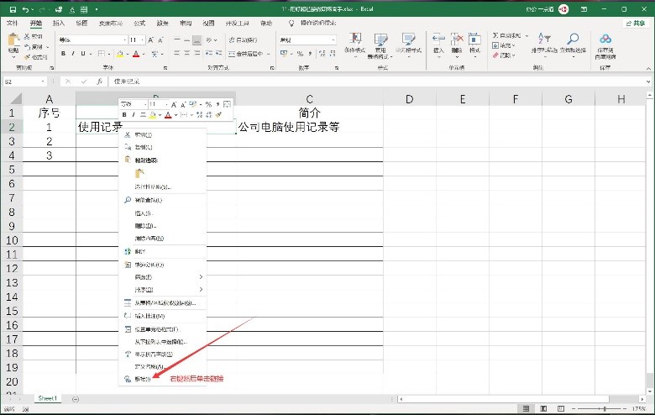
Task: Select column D header
Action: pyautogui.click(x=410, y=99)
